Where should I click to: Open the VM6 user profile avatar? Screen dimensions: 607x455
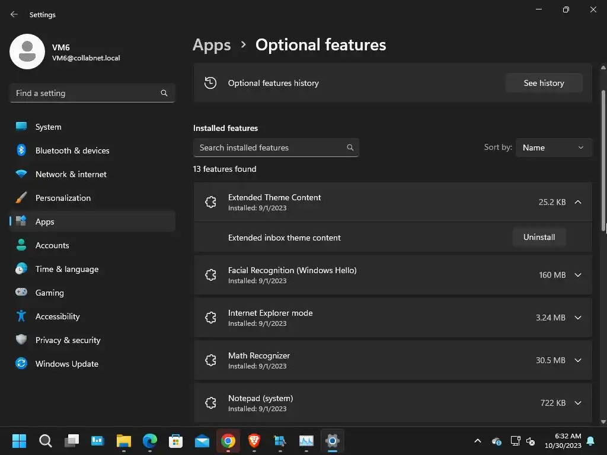(x=27, y=52)
